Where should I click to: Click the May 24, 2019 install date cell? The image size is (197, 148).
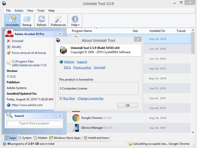157,78
